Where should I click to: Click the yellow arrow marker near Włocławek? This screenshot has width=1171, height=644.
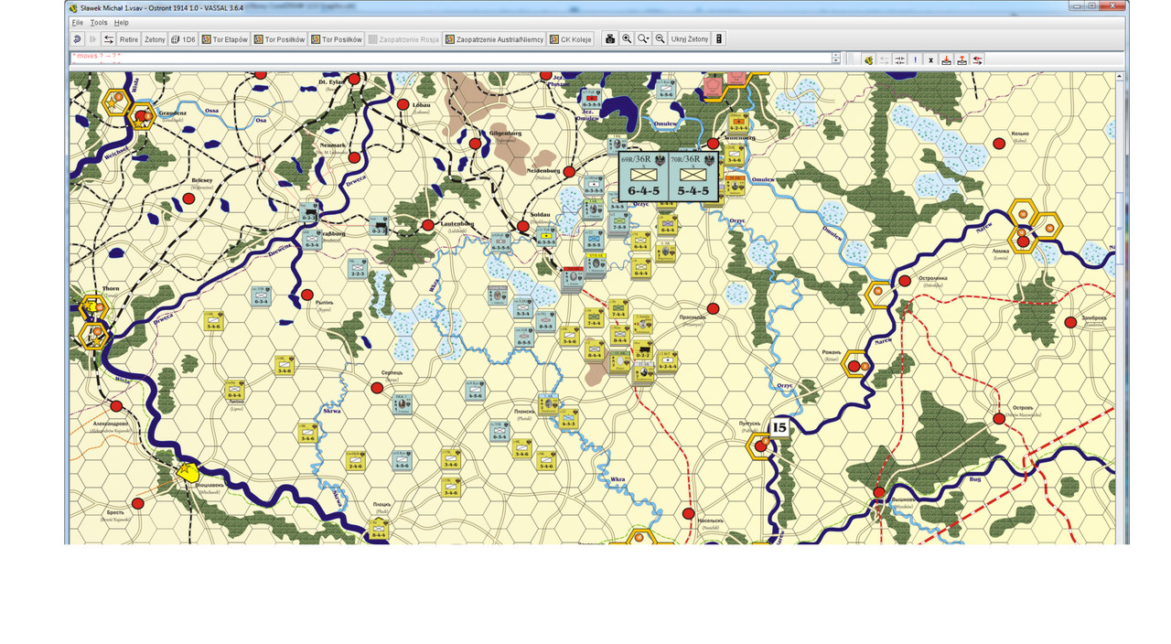pos(188,472)
